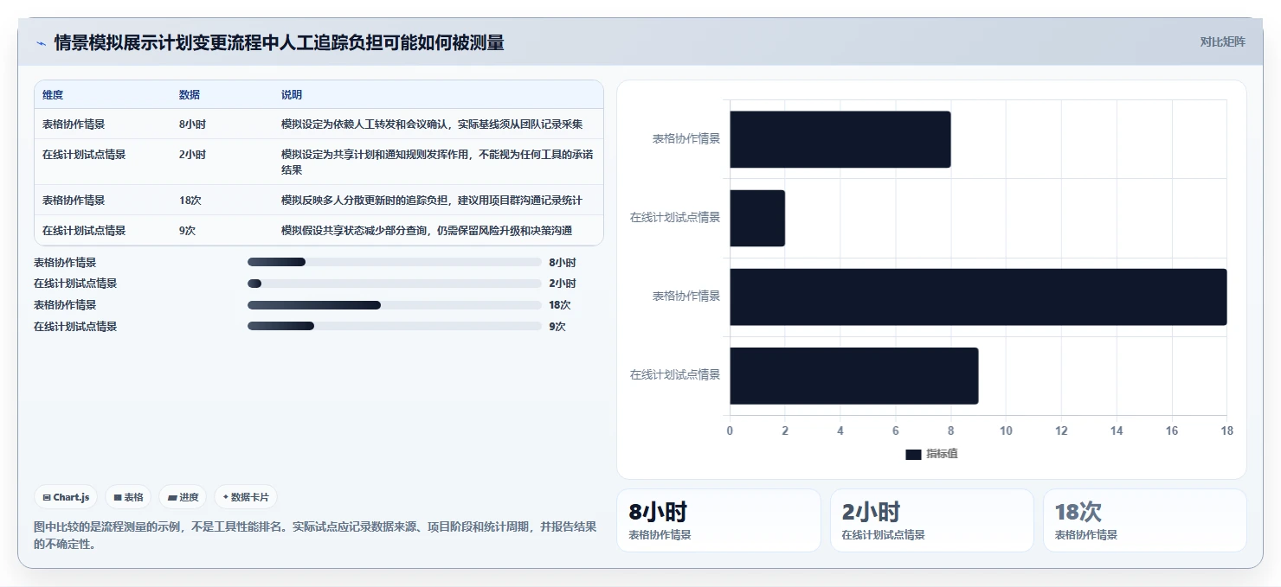
Task: Click the longest chart bar reaching 18
Action: pyautogui.click(x=978, y=297)
